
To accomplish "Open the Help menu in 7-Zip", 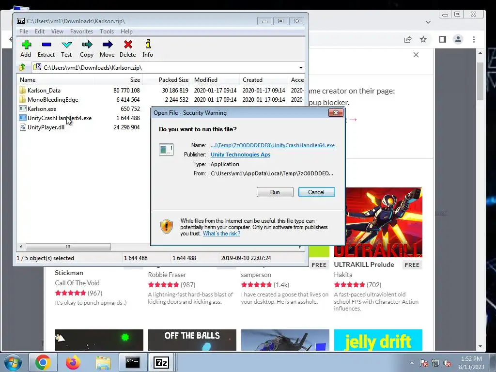I will [x=126, y=31].
